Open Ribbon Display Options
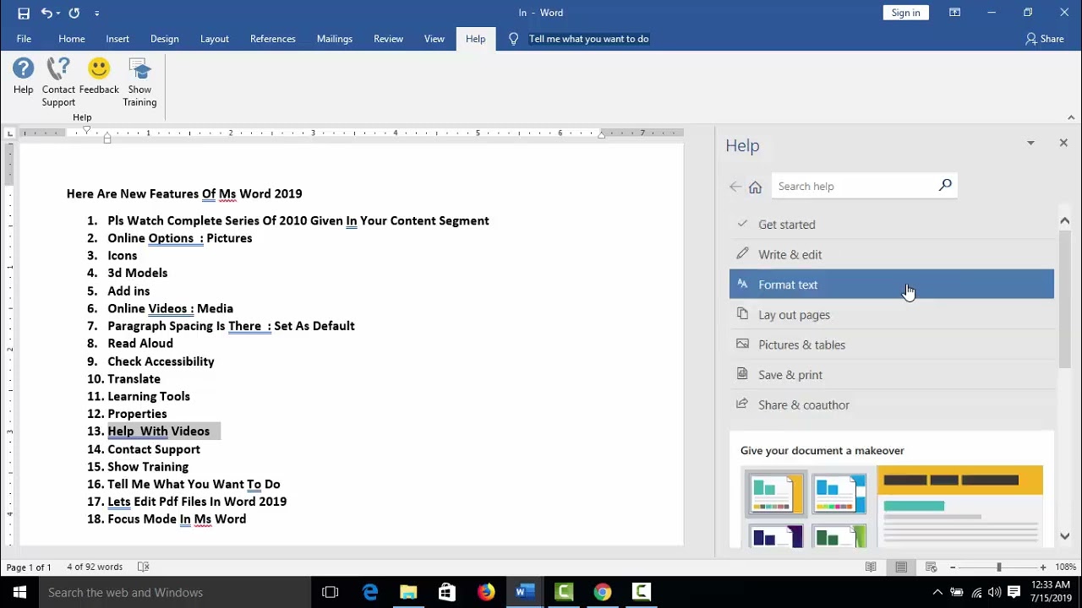The image size is (1082, 608). click(954, 13)
